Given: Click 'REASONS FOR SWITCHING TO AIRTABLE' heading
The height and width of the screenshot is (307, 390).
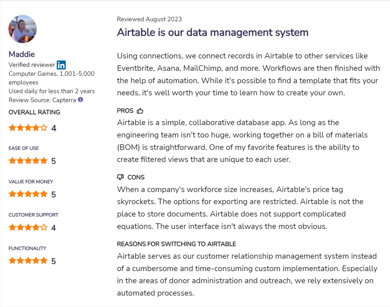Looking at the screenshot, I should (x=177, y=244).
